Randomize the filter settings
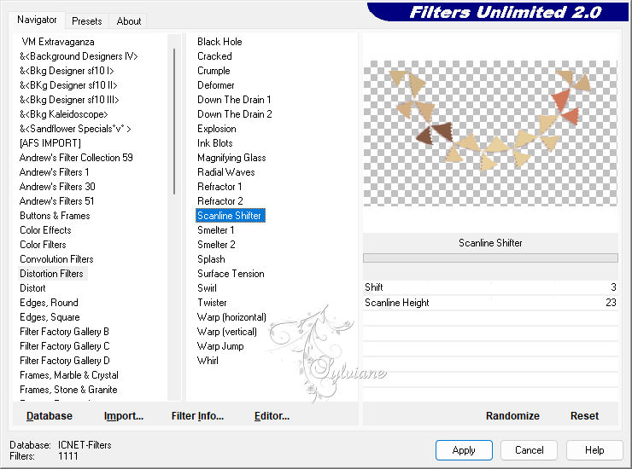The height and width of the screenshot is (469, 632). pyautogui.click(x=512, y=416)
